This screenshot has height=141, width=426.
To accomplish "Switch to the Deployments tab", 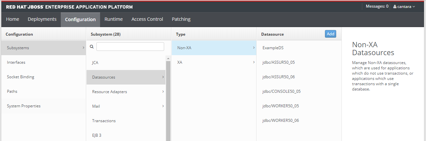I will click(x=42, y=19).
